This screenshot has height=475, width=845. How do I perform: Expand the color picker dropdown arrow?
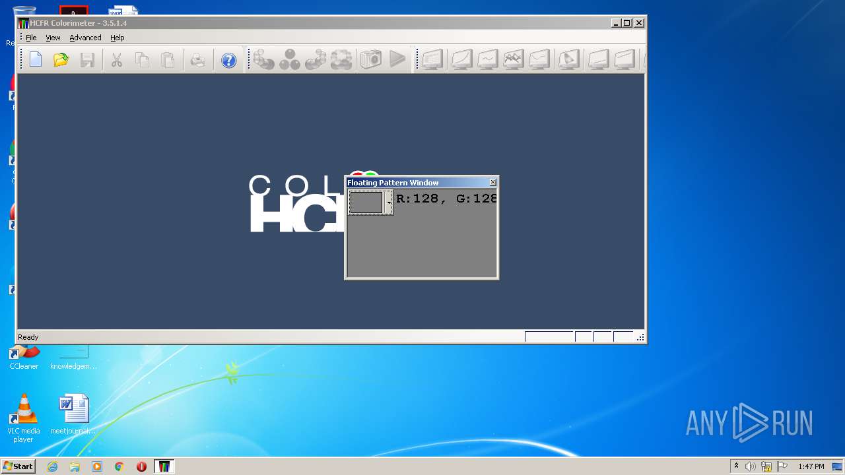pos(389,203)
